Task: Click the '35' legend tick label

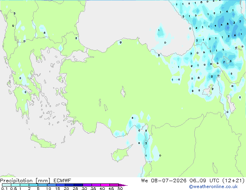Action: (93, 188)
